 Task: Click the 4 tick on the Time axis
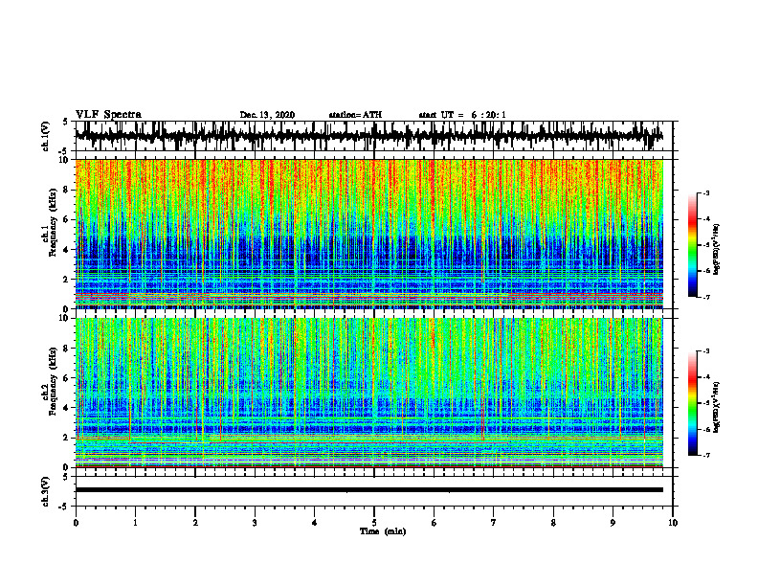coord(314,523)
